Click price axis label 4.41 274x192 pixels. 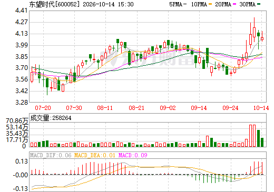click(x=22, y=11)
